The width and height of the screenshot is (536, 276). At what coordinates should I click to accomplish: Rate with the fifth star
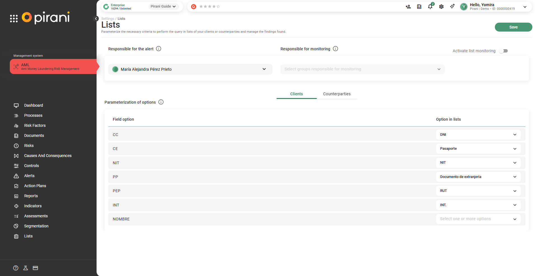[218, 6]
